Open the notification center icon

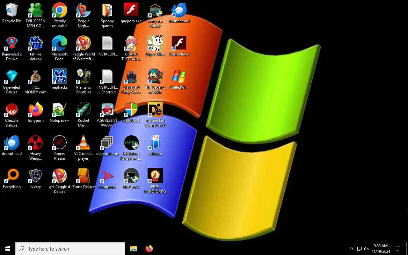[x=397, y=249]
